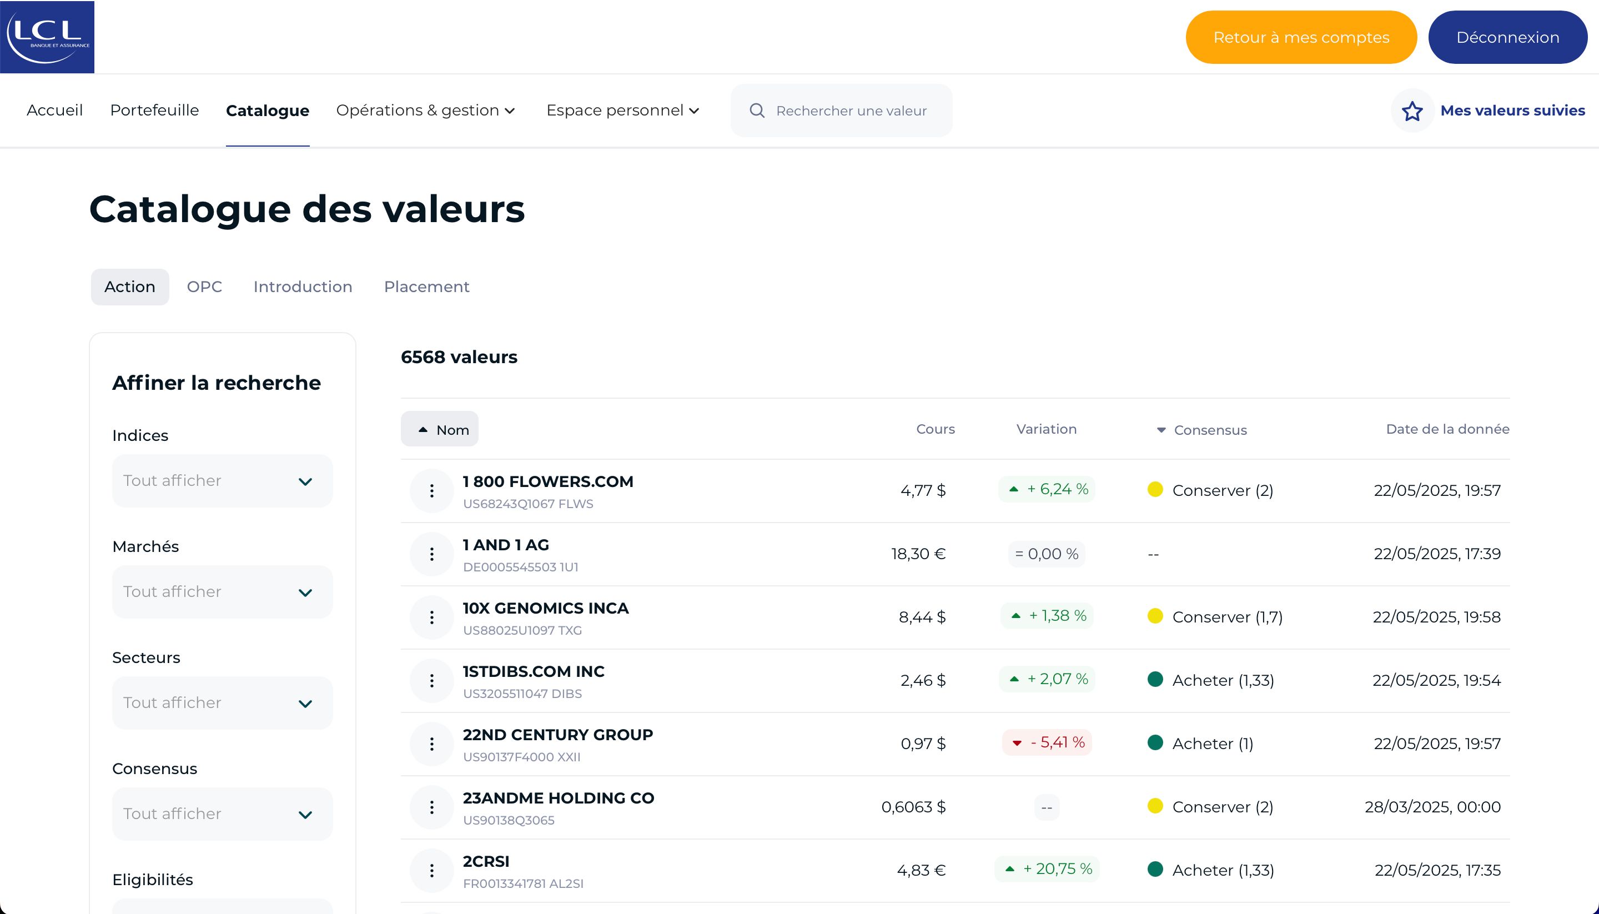This screenshot has width=1599, height=914.
Task: Click price 18,30 € of 1 AND 1 AG
Action: [918, 554]
